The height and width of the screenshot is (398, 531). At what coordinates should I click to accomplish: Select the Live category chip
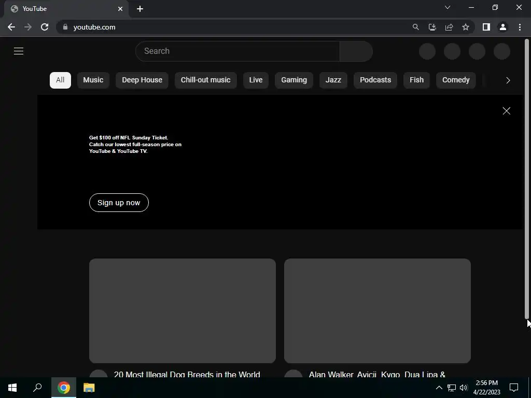(x=256, y=80)
